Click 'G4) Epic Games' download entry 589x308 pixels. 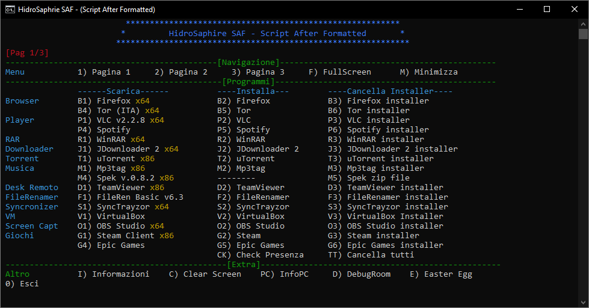click(x=111, y=245)
